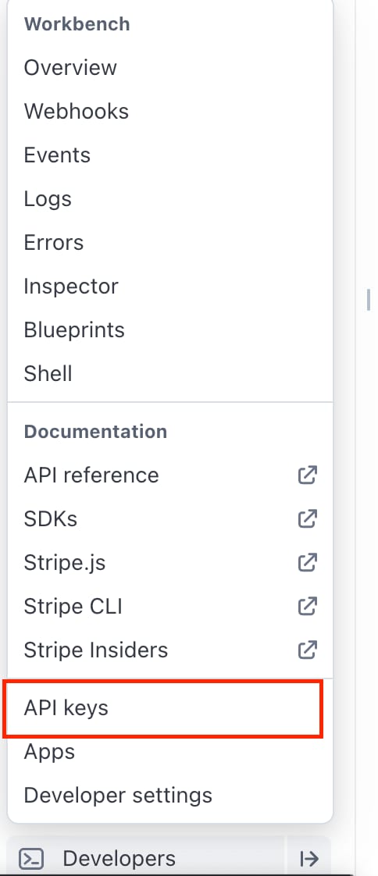Open the Shell menu entry
The image size is (378, 876).
[170, 373]
